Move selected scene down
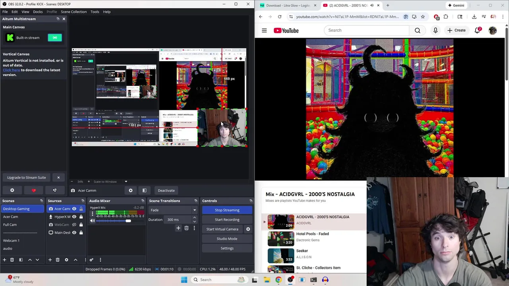509x286 pixels. [37, 260]
